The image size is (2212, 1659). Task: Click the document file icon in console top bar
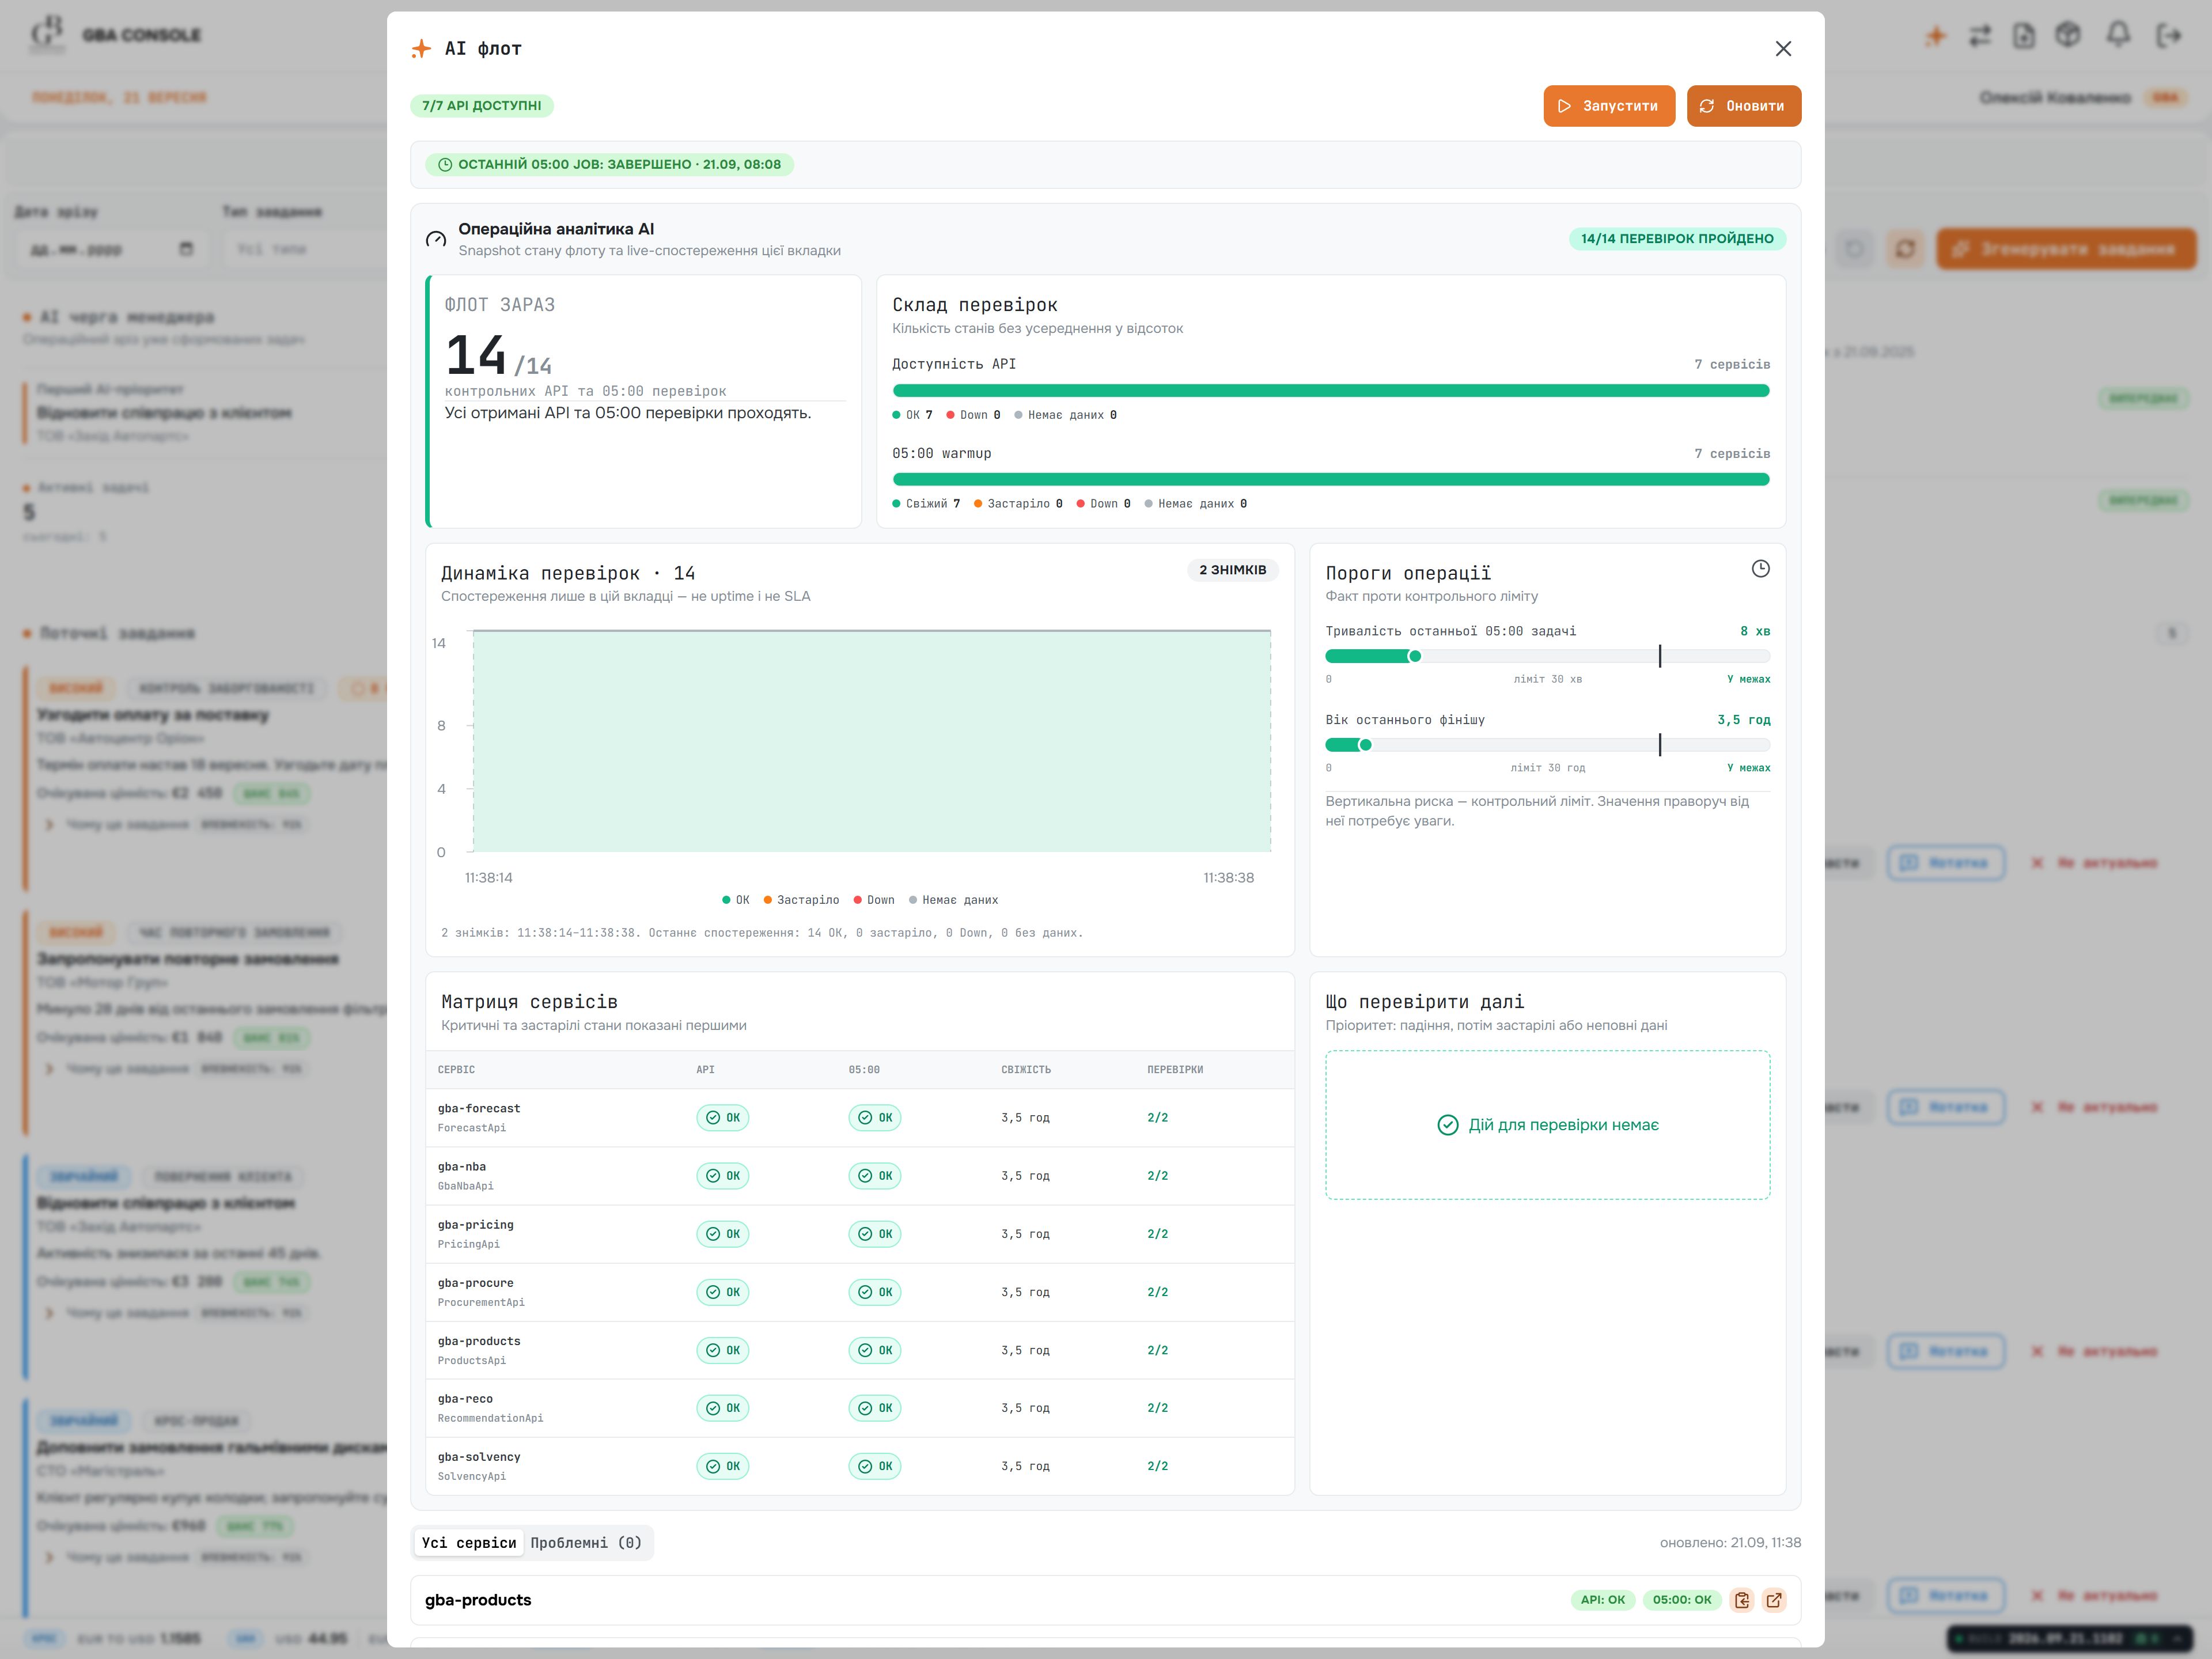coord(2024,36)
